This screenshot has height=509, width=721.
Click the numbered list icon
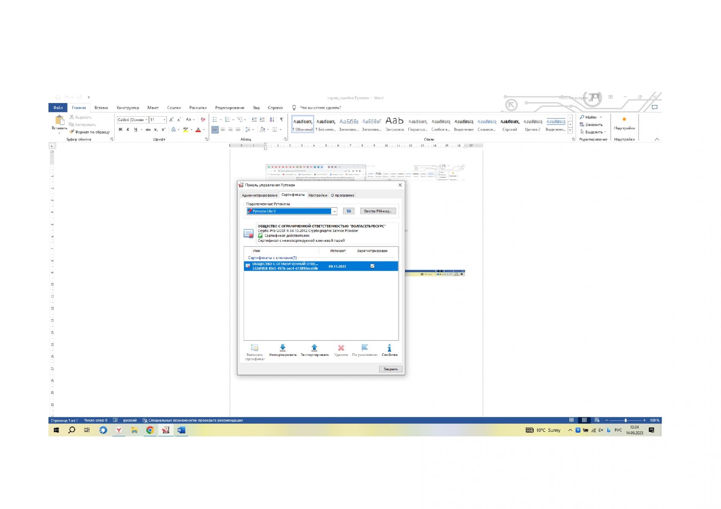tap(228, 120)
